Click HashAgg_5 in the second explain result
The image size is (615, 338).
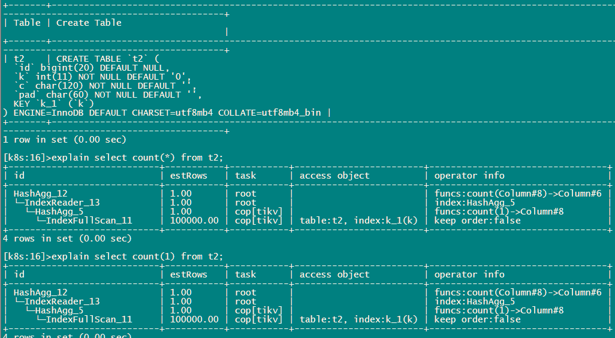coord(59,310)
